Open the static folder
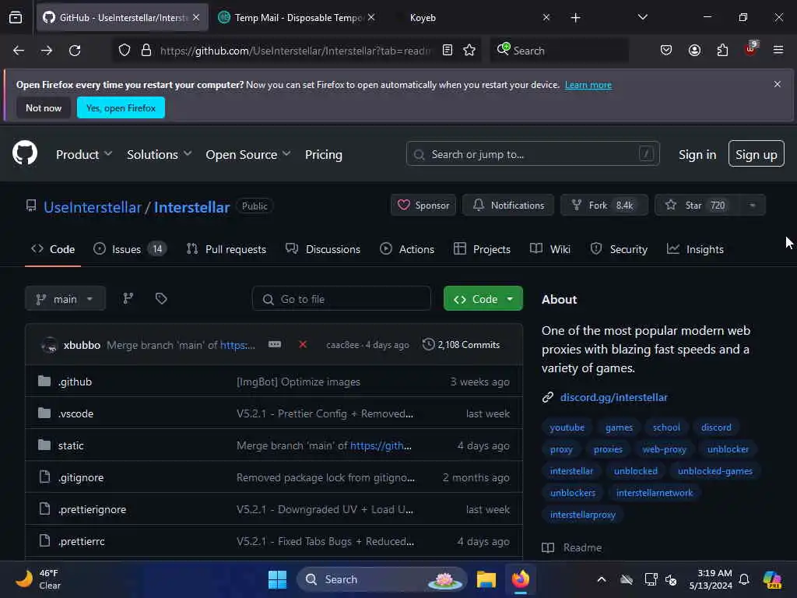Viewport: 797px width, 598px height. pos(71,445)
